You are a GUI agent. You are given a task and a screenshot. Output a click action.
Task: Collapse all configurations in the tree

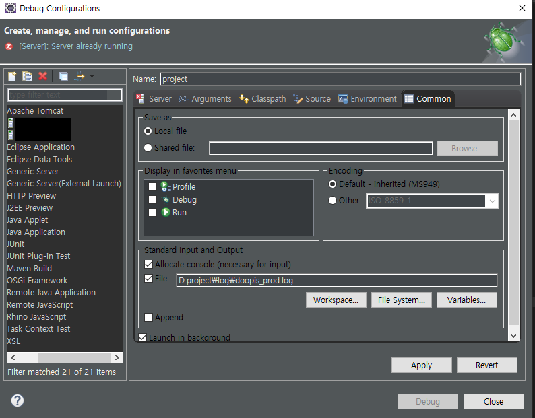pos(63,76)
